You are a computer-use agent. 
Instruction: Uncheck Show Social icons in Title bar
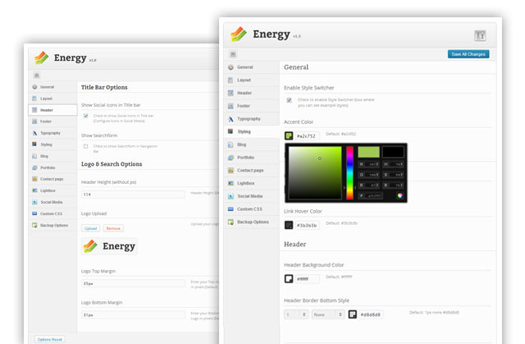coord(86,116)
